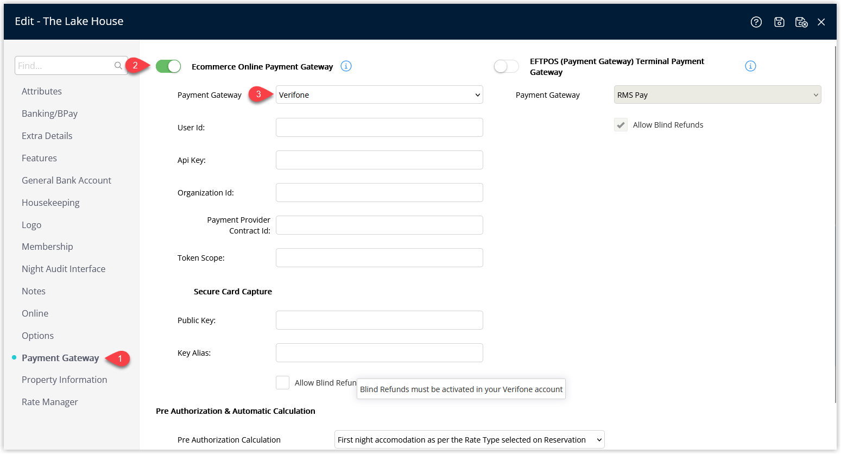The width and height of the screenshot is (841, 454).
Task: Open the Membership section
Action: pyautogui.click(x=47, y=247)
